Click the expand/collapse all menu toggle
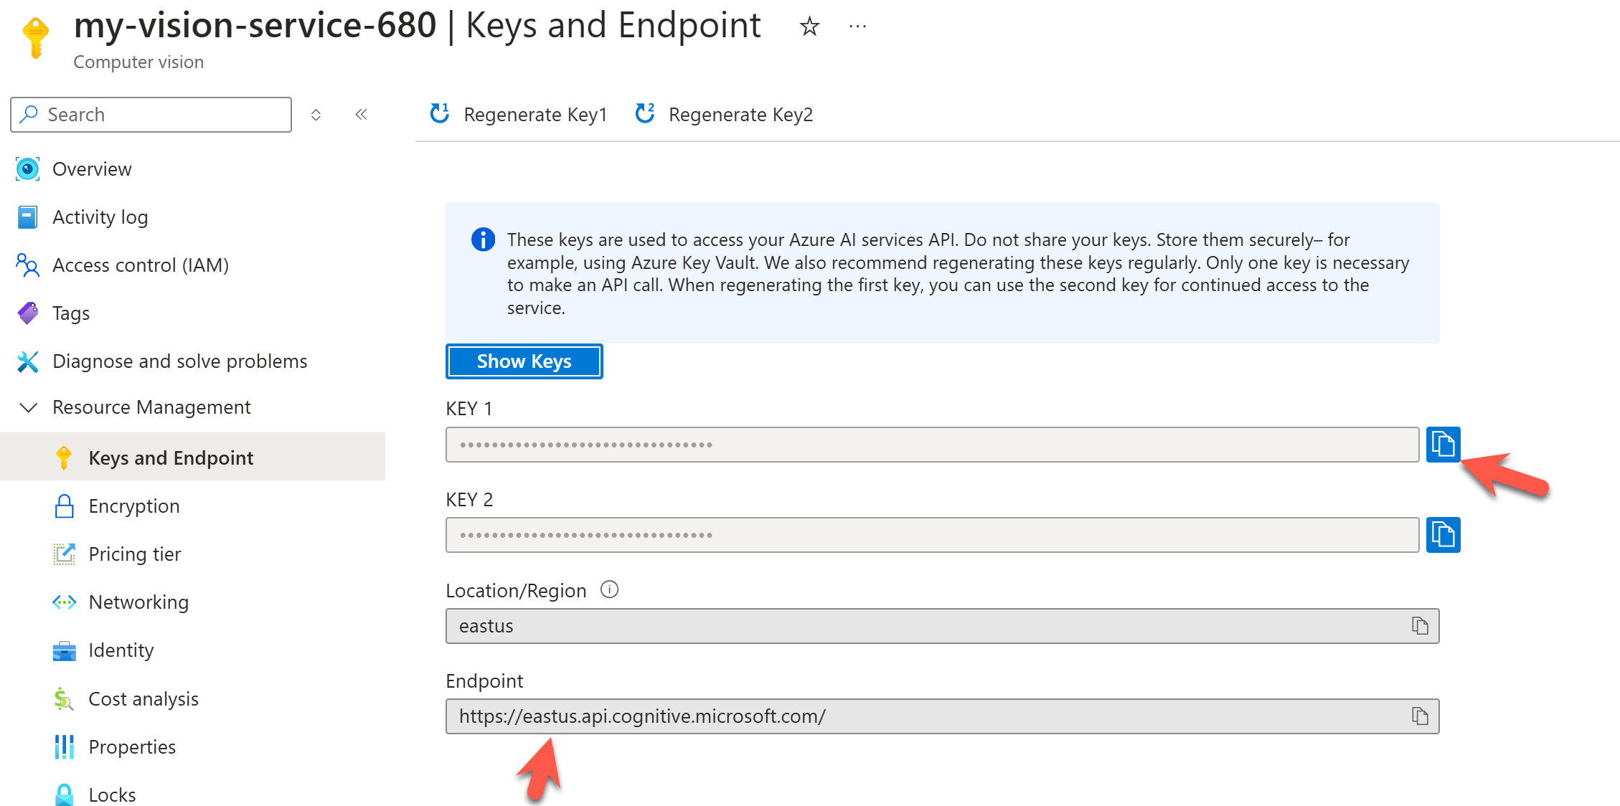This screenshot has height=806, width=1620. 316,115
